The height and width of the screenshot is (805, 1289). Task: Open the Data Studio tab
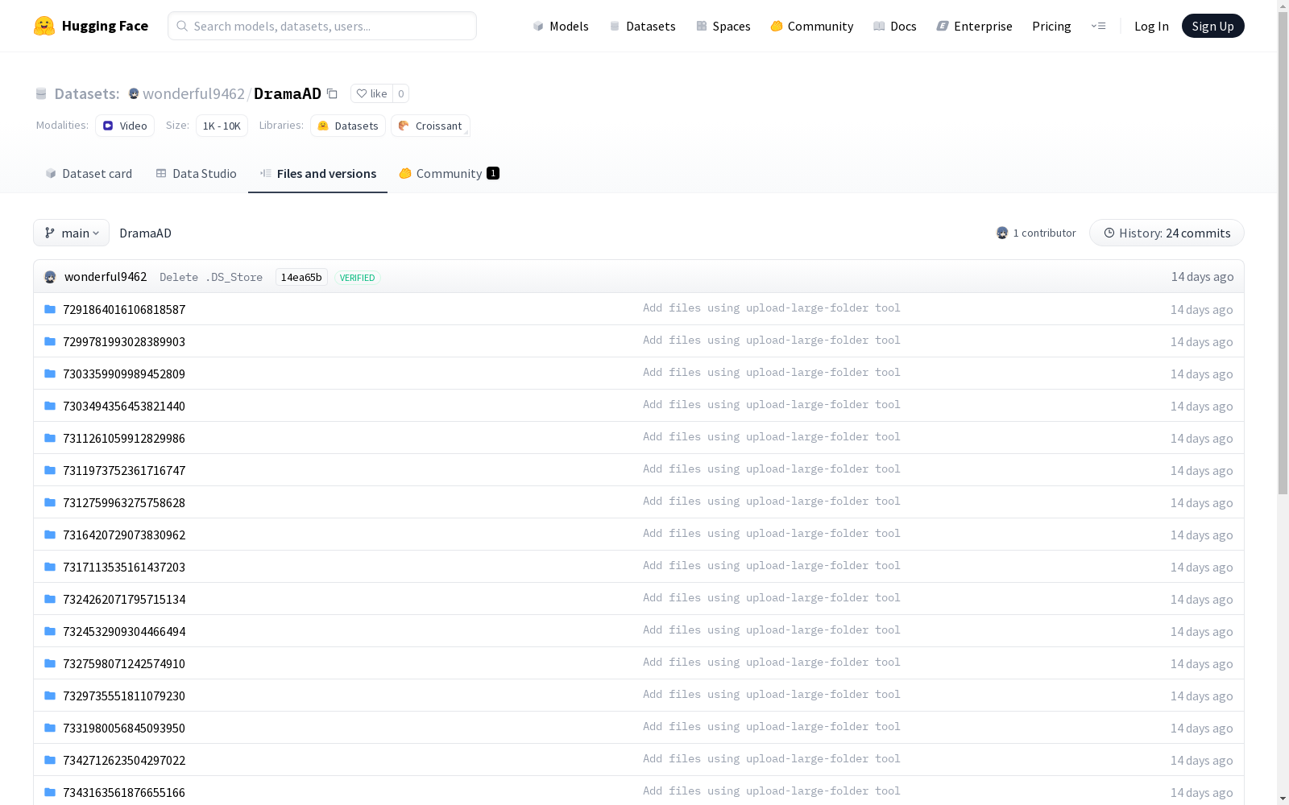tap(196, 174)
